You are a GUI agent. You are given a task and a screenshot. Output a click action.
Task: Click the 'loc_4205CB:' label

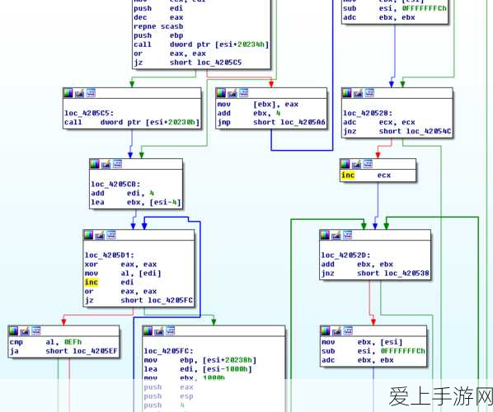click(x=115, y=184)
